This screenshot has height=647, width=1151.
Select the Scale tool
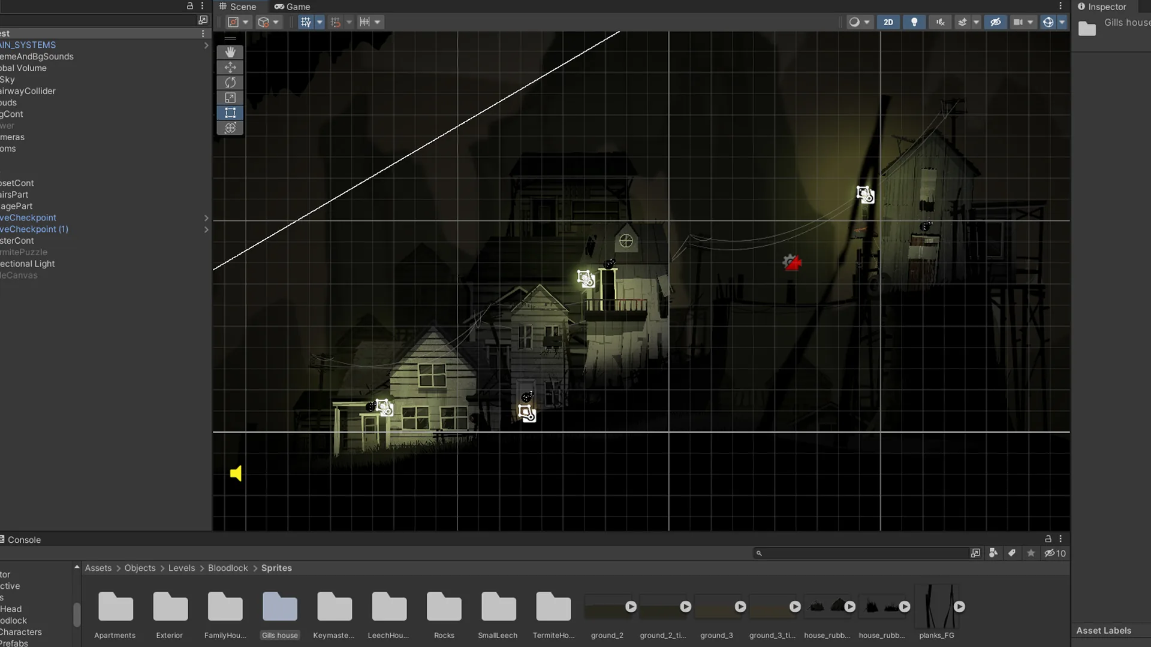[230, 97]
